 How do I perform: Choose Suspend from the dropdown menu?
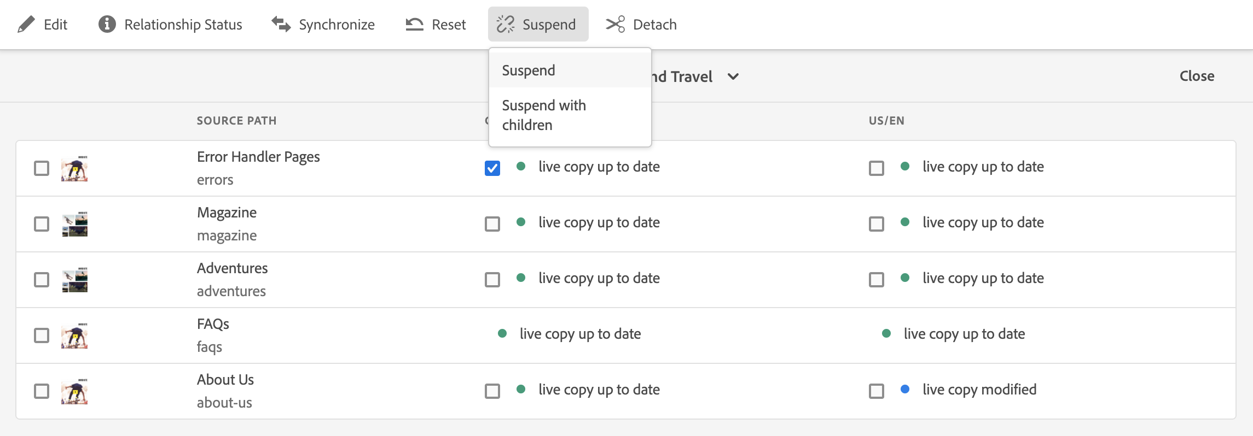tap(529, 70)
